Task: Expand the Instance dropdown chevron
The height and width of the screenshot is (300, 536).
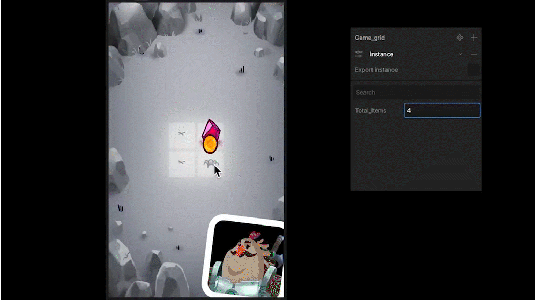Action: tap(460, 54)
